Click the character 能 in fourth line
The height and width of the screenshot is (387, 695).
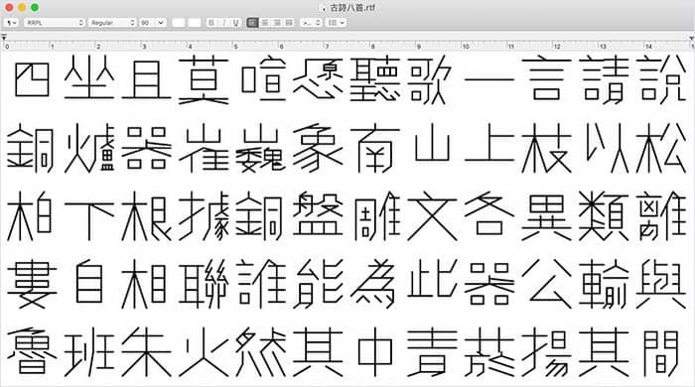[318, 284]
